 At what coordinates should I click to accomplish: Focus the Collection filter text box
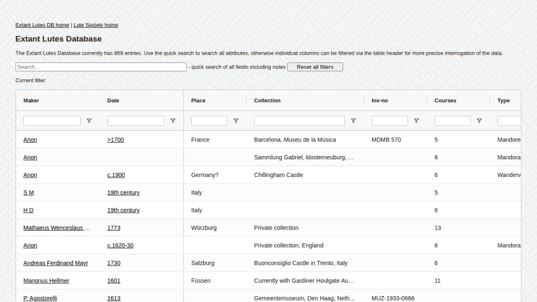pos(299,121)
